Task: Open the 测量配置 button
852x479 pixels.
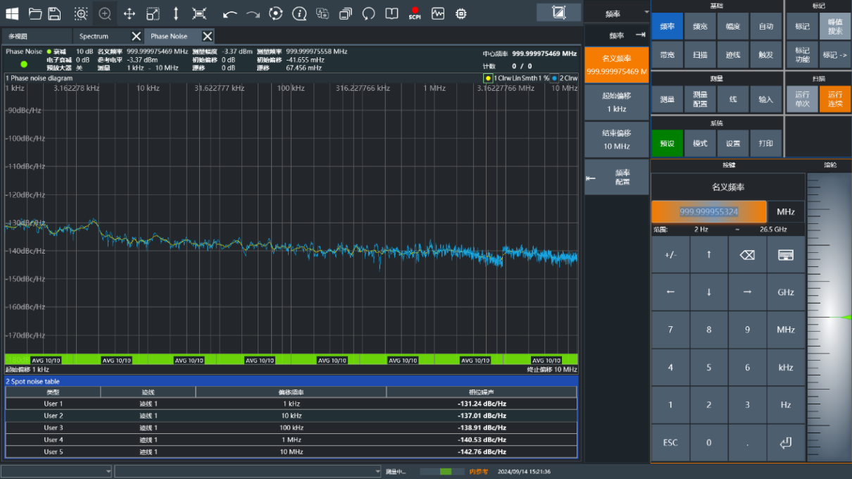Action: [x=700, y=99]
